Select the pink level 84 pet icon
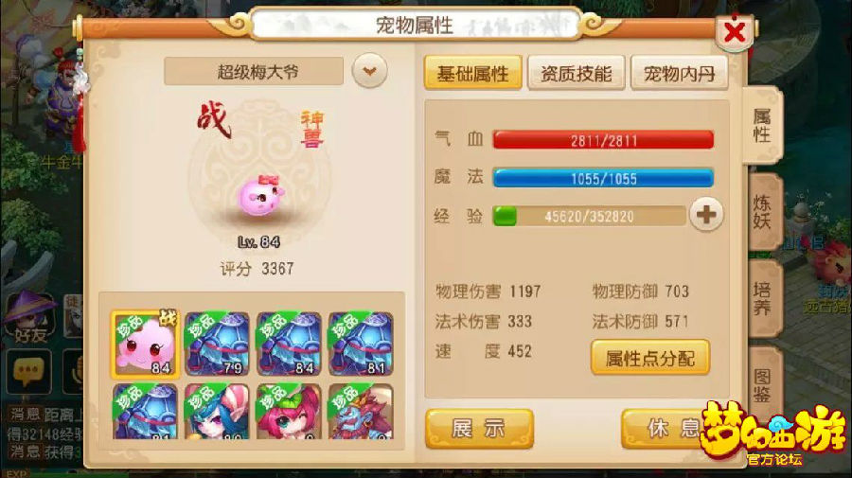Viewport: 852px width, 478px height. coord(145,345)
